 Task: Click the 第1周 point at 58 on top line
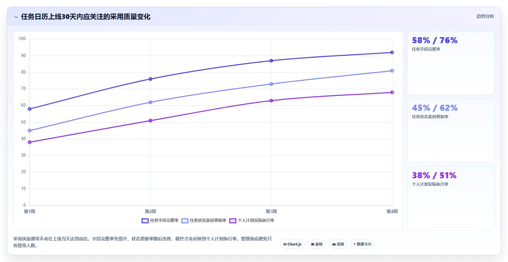[30, 109]
